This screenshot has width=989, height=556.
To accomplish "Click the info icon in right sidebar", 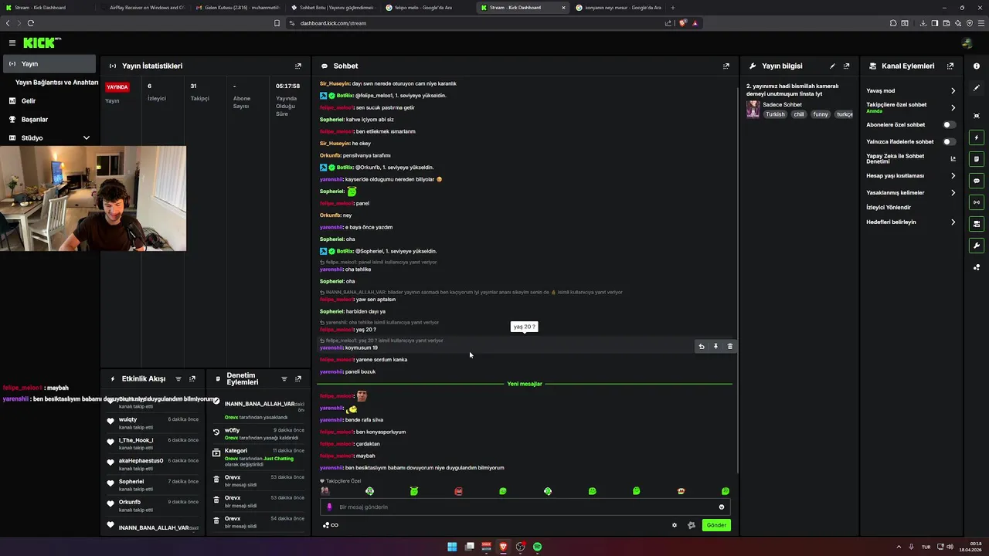I will 977,66.
